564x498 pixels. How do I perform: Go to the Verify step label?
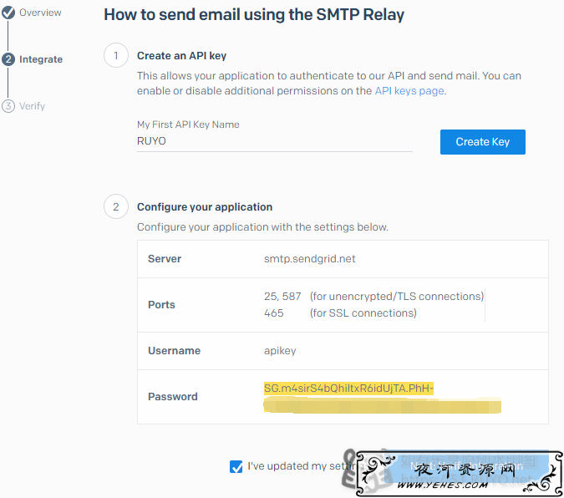32,106
